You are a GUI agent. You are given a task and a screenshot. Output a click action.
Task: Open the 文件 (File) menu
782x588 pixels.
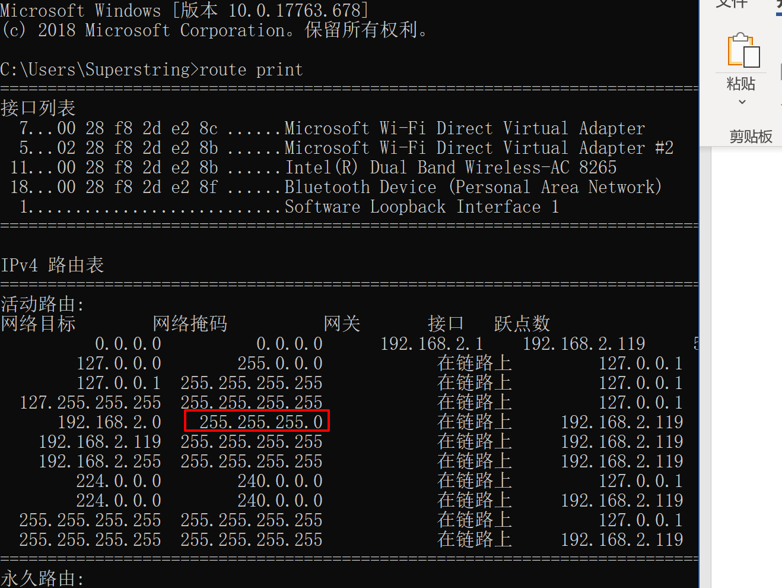pos(731,5)
